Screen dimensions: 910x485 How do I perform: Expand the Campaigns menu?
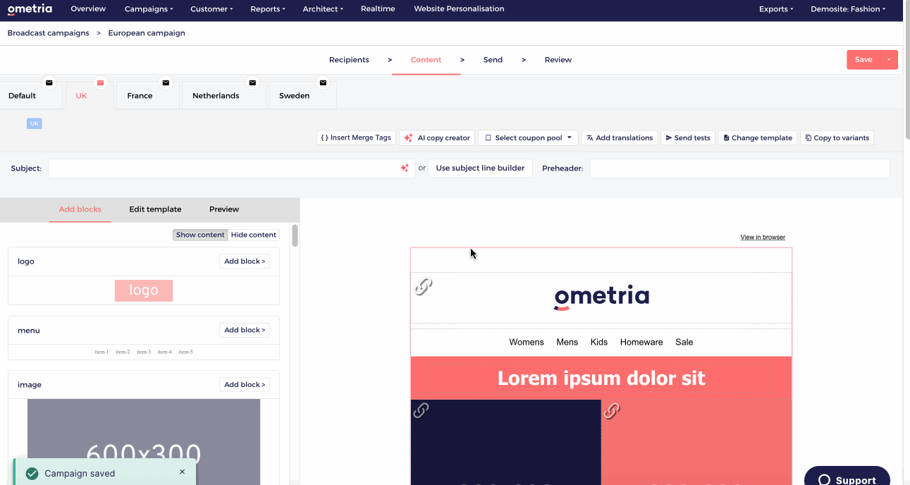click(x=148, y=9)
